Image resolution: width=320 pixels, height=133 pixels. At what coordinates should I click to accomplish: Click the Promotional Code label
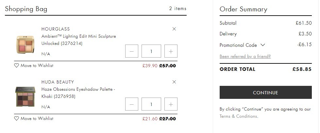(x=238, y=45)
